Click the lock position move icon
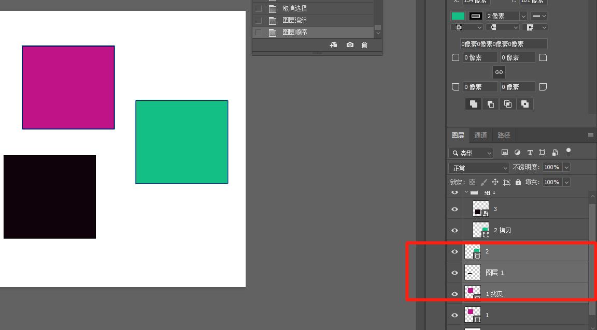This screenshot has width=597, height=330. point(495,182)
